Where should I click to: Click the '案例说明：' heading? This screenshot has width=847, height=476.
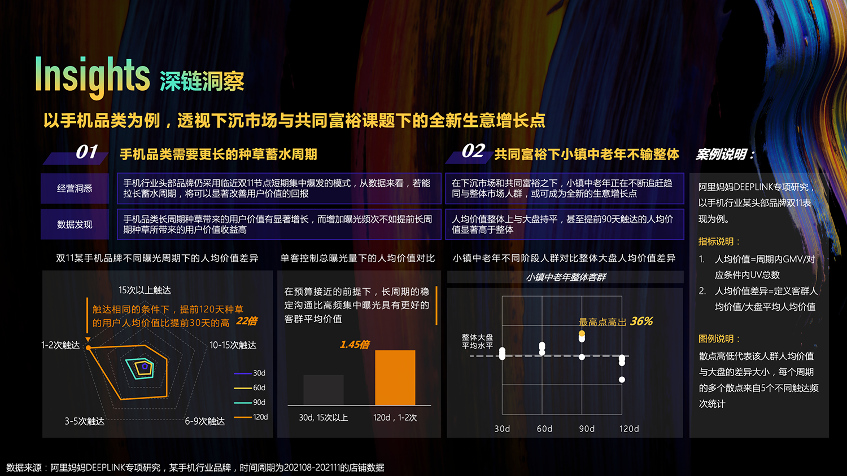pos(725,155)
